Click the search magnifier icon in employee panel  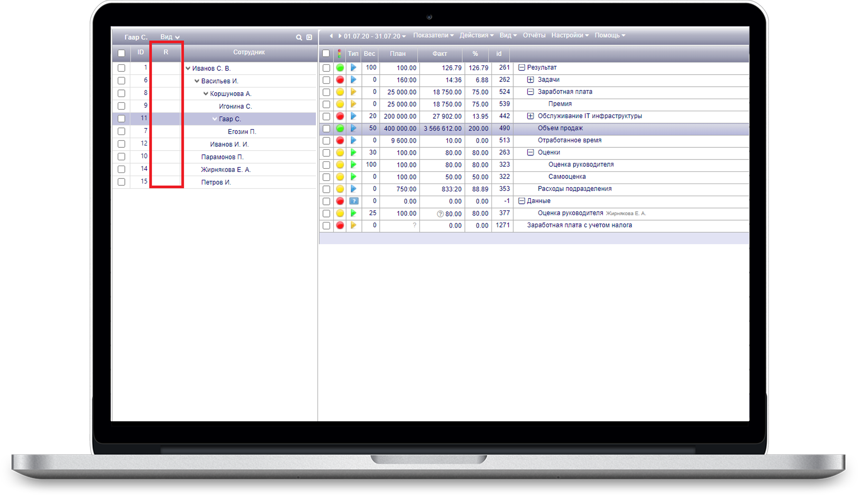[x=299, y=38]
